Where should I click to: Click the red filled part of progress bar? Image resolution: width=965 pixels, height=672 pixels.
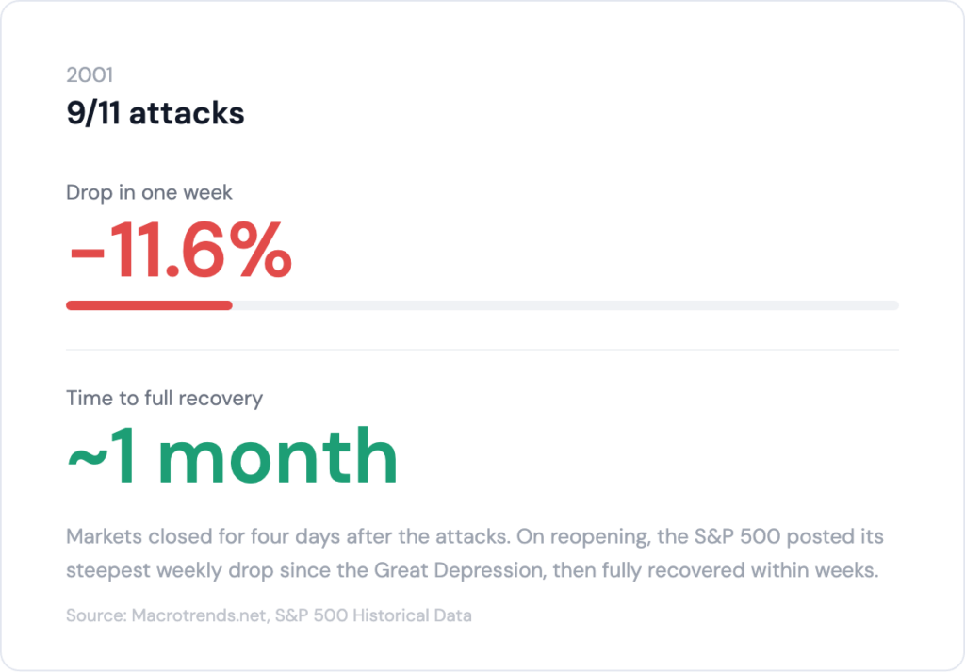(x=149, y=305)
